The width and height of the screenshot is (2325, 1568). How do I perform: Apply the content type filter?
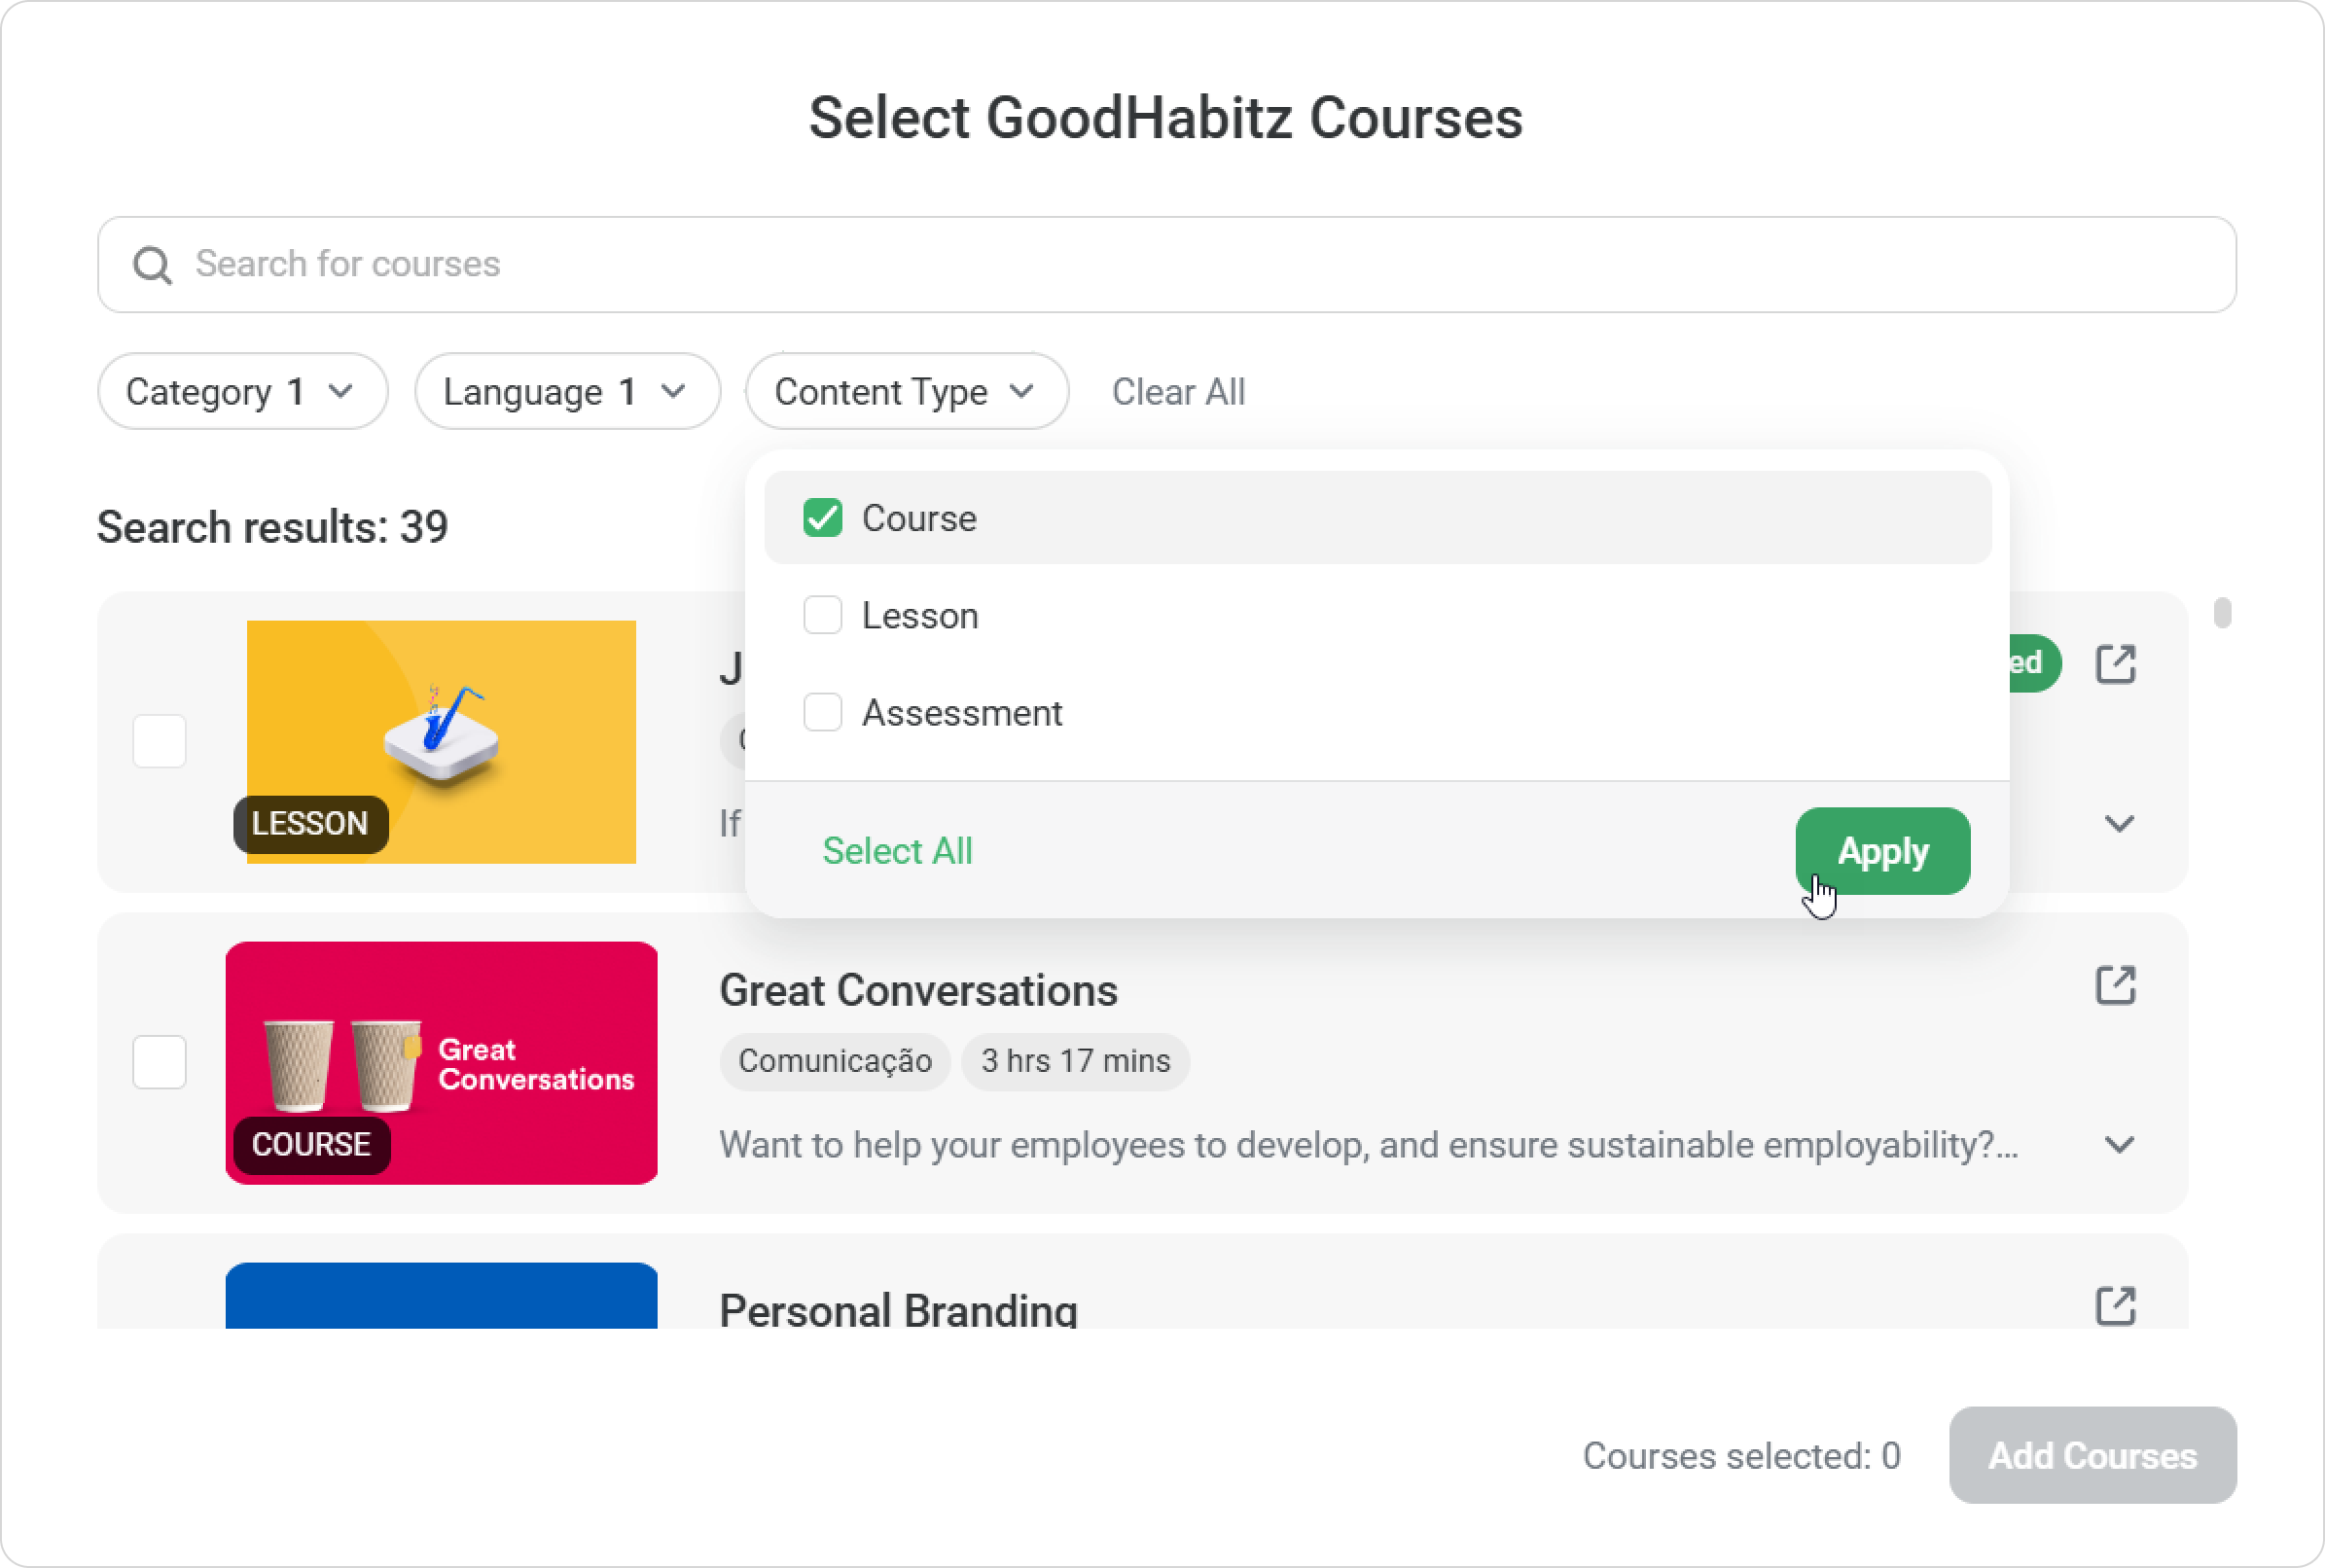click(1882, 851)
